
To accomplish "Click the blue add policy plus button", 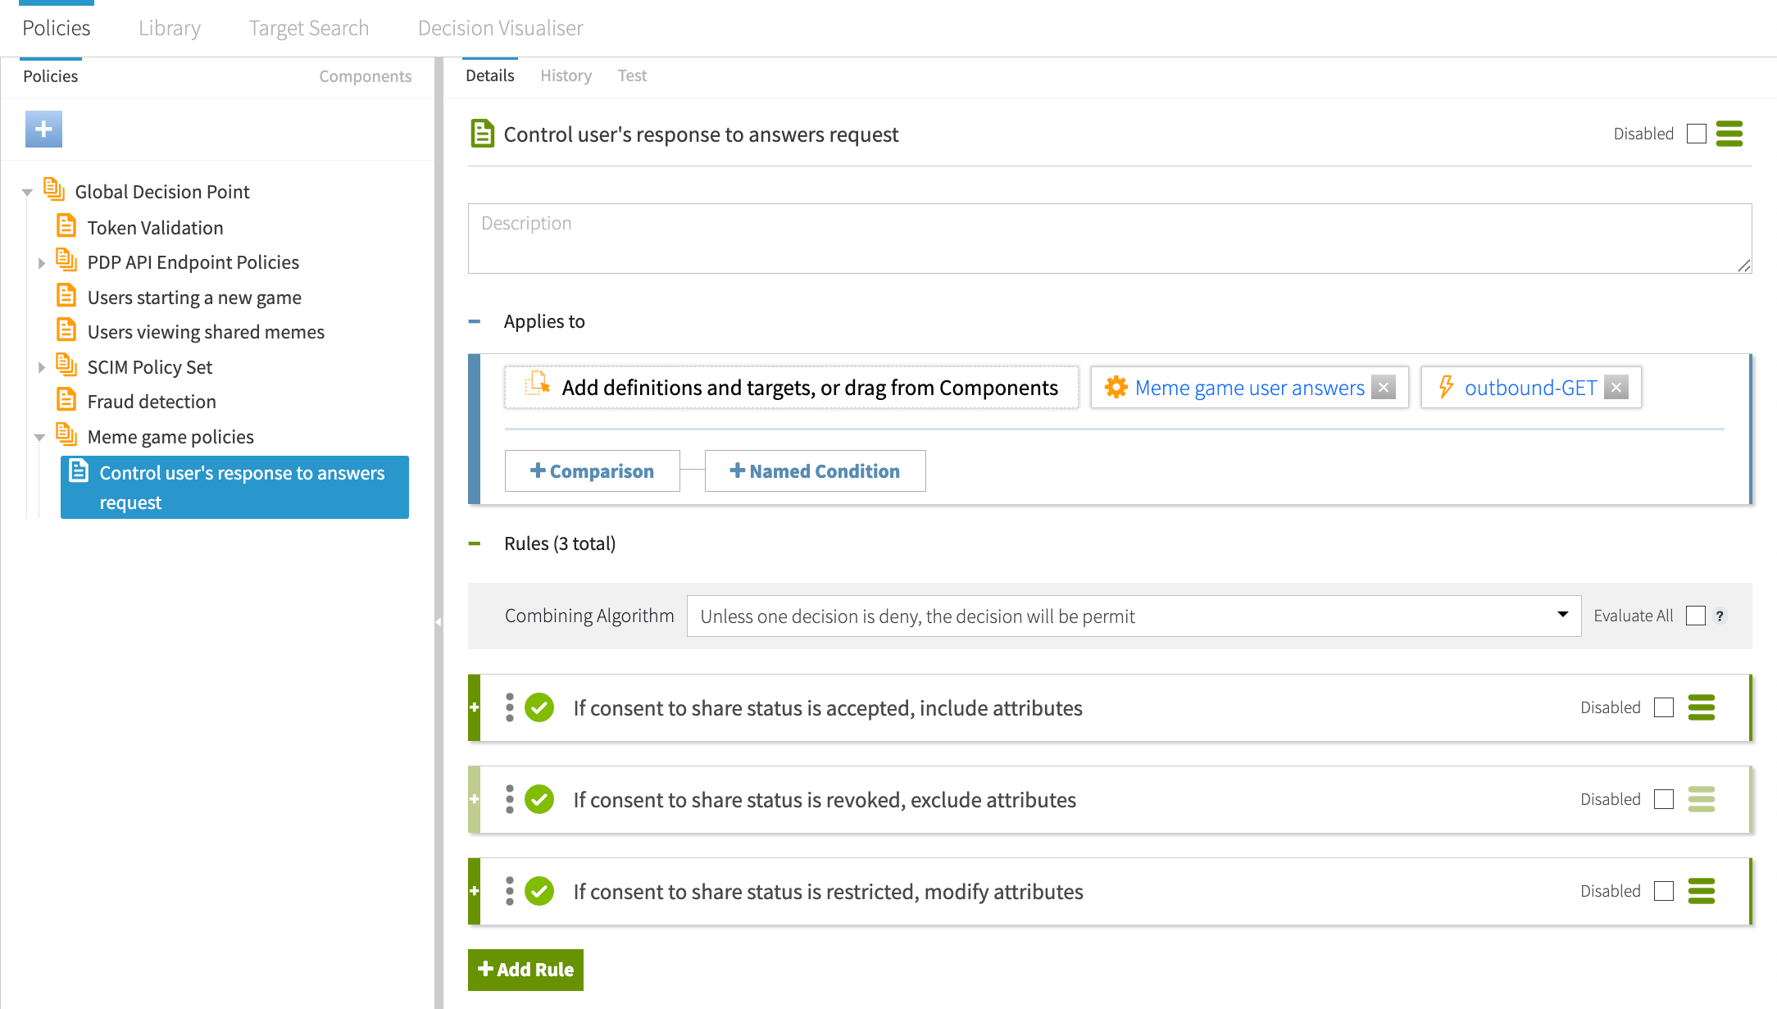I will pos(43,130).
